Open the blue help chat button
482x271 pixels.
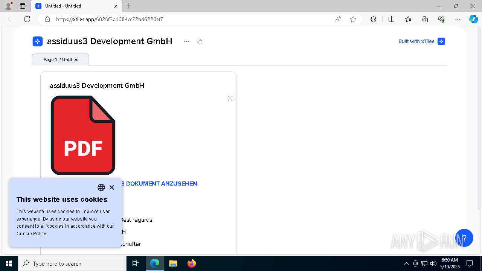point(464,238)
